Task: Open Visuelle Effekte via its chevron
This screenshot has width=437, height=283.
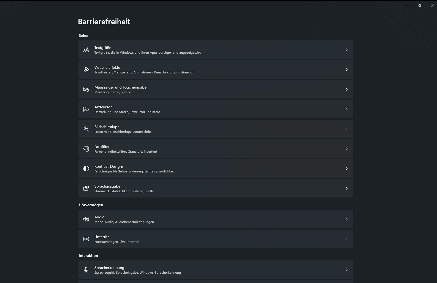Action: (x=347, y=70)
